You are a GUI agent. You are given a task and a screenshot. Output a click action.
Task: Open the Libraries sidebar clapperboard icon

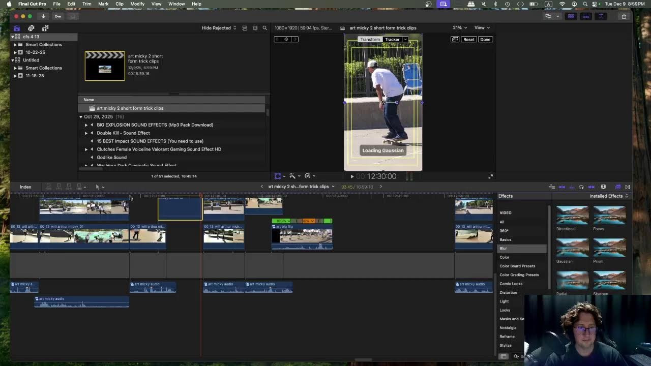click(17, 28)
